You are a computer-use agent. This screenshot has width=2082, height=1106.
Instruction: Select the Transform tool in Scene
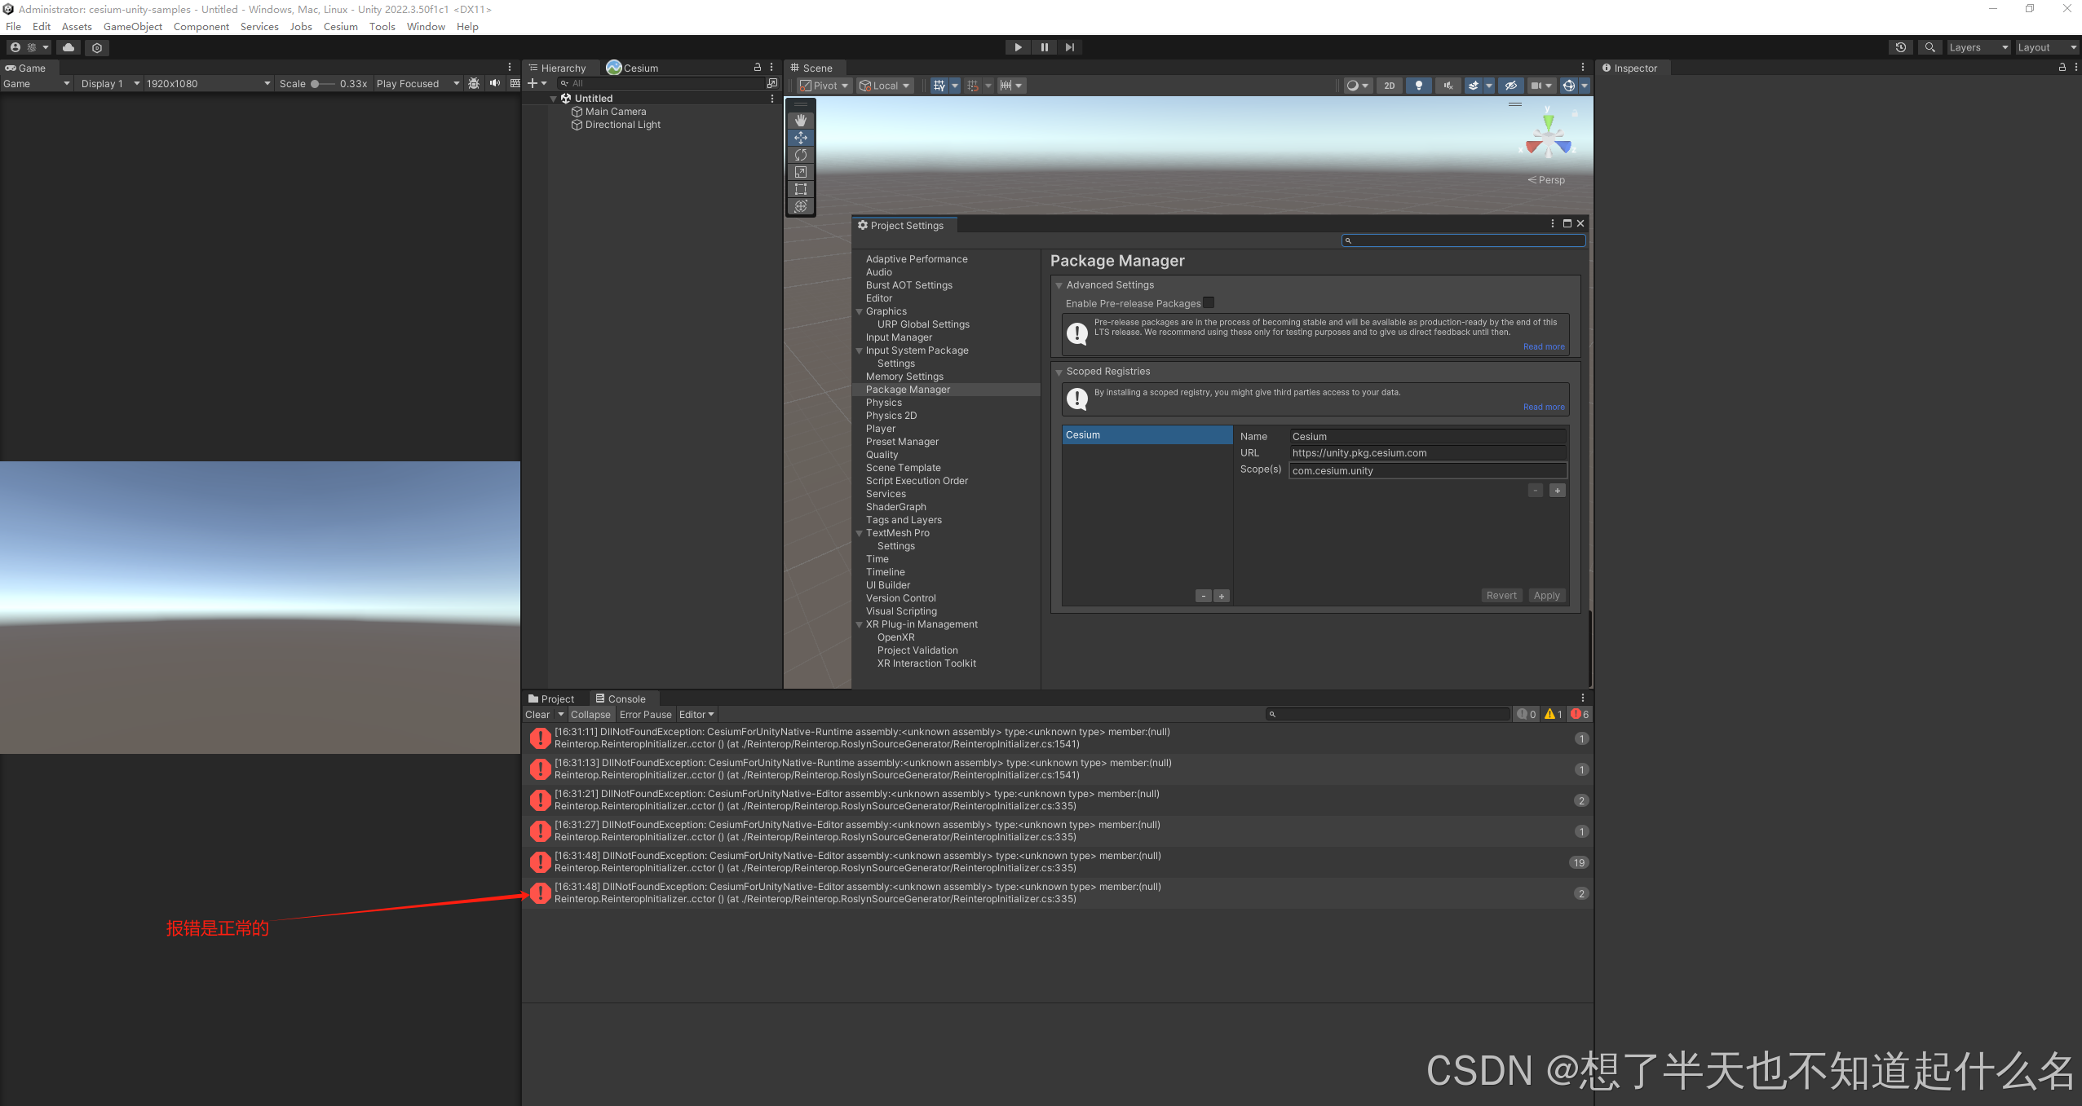click(x=801, y=206)
